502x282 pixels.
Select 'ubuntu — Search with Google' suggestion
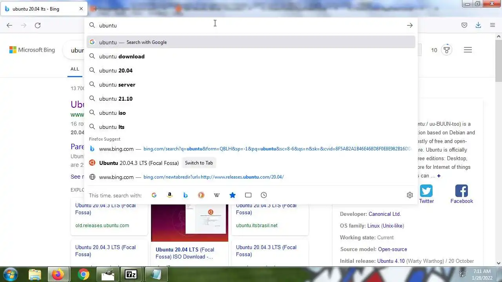(251, 42)
